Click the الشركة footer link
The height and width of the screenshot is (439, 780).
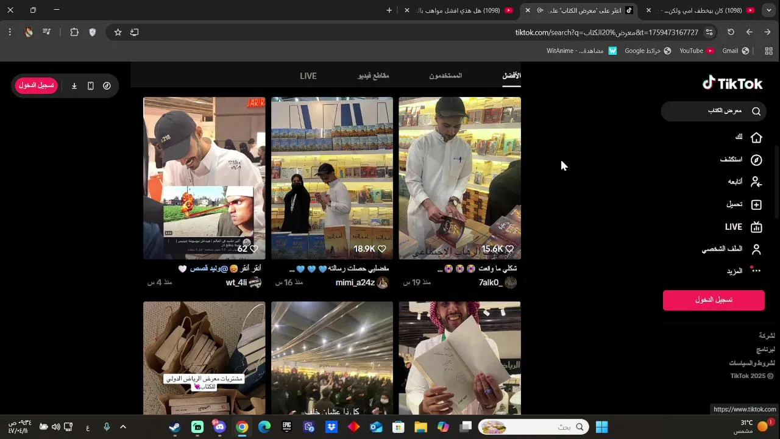[x=767, y=335]
